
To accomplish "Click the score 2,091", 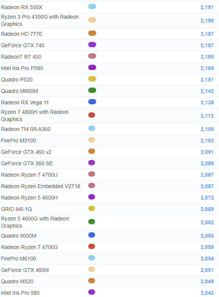I will click(207, 152).
